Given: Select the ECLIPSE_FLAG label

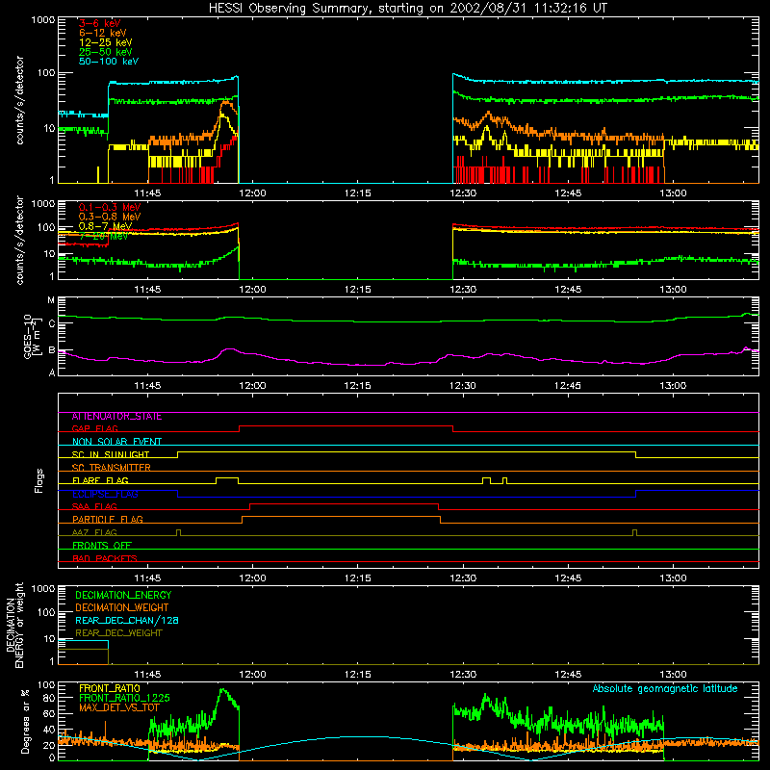Looking at the screenshot, I should pos(105,494).
